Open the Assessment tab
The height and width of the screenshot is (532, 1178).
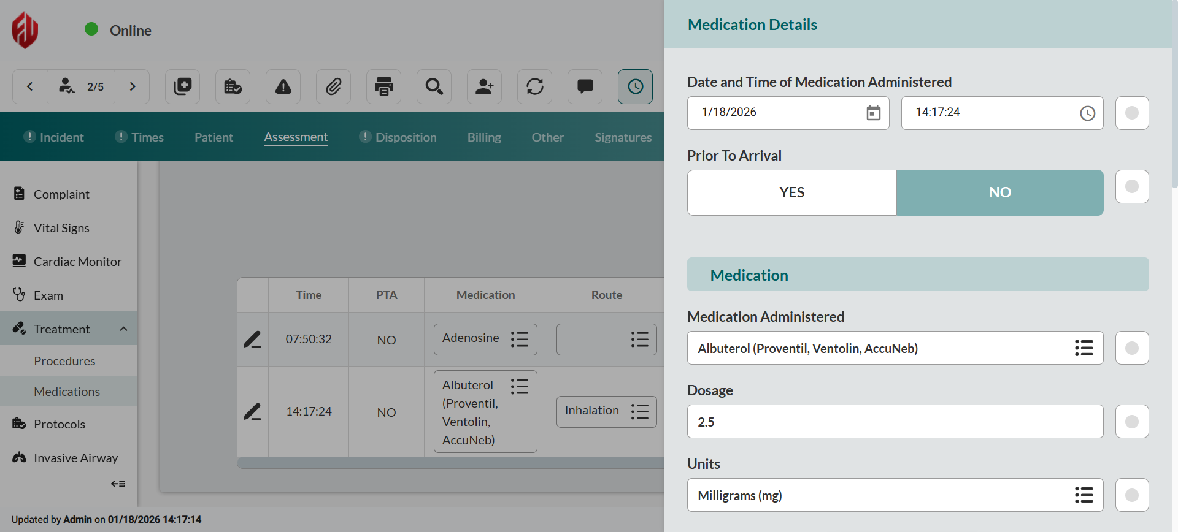pos(296,137)
